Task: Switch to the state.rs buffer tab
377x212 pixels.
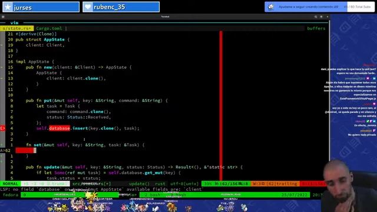Action: pos(17,28)
